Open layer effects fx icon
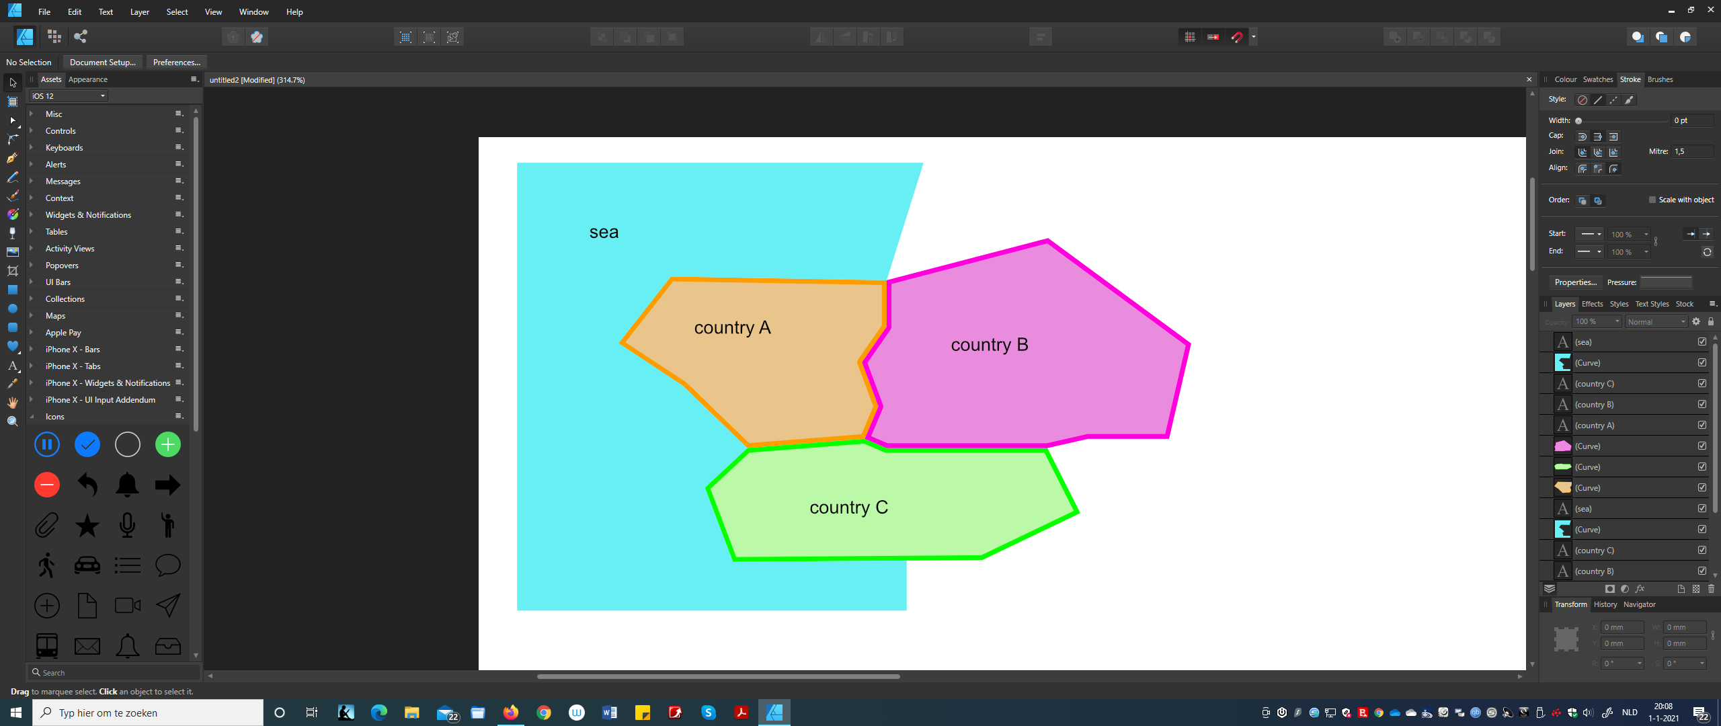 (1640, 589)
